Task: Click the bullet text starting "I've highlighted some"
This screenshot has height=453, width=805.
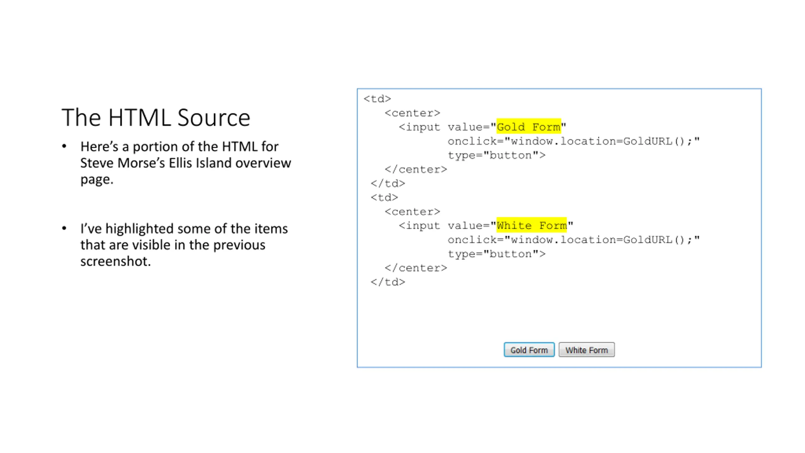Action: click(184, 244)
